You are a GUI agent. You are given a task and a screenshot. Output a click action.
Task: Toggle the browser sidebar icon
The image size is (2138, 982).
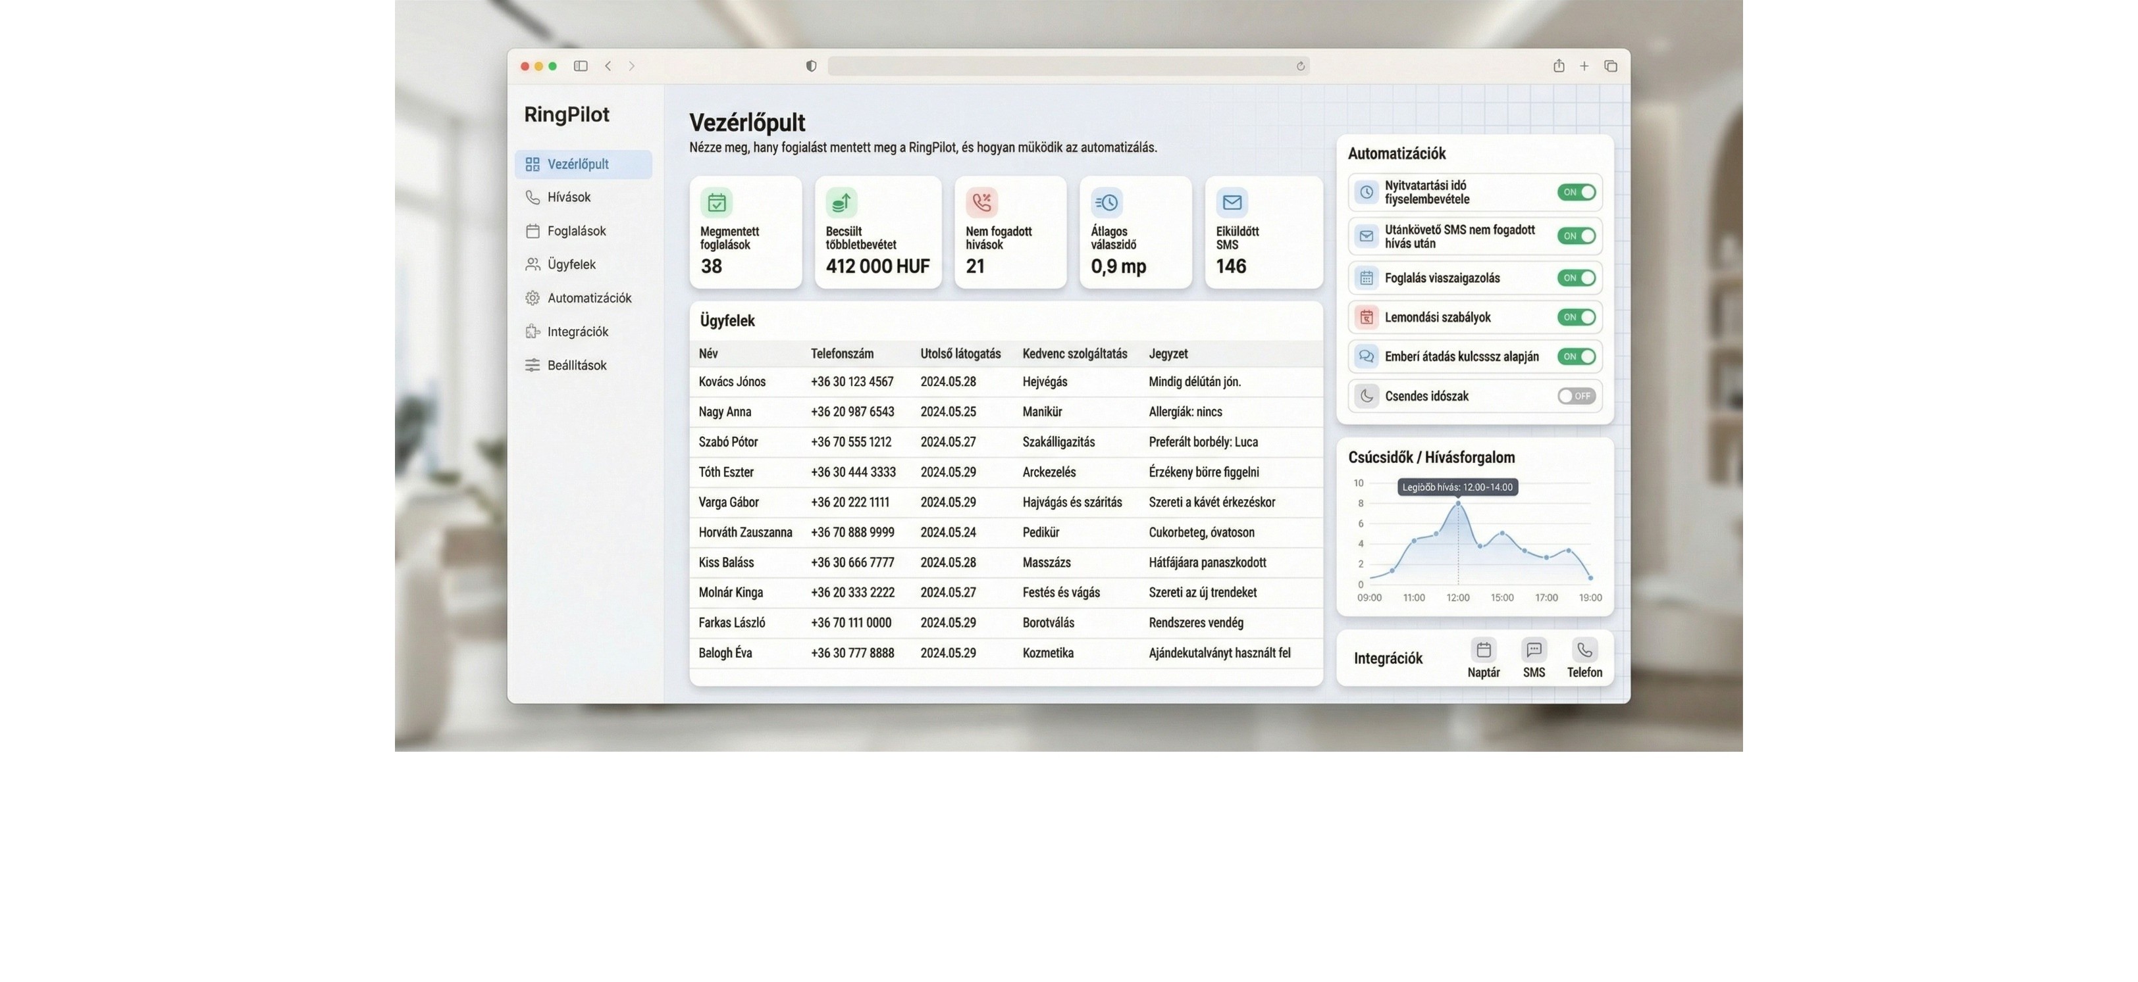[x=581, y=66]
